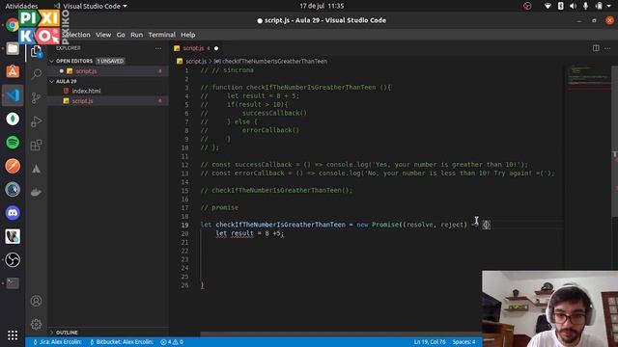
Task: Open Files manager from the dock
Action: [13, 48]
